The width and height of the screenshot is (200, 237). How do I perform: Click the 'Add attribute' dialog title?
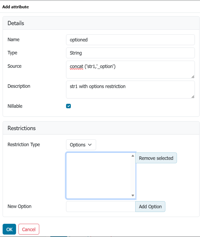(15, 7)
